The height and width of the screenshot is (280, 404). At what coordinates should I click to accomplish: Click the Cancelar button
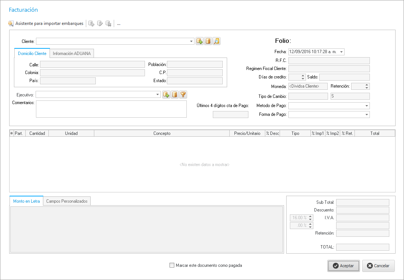[x=378, y=266]
